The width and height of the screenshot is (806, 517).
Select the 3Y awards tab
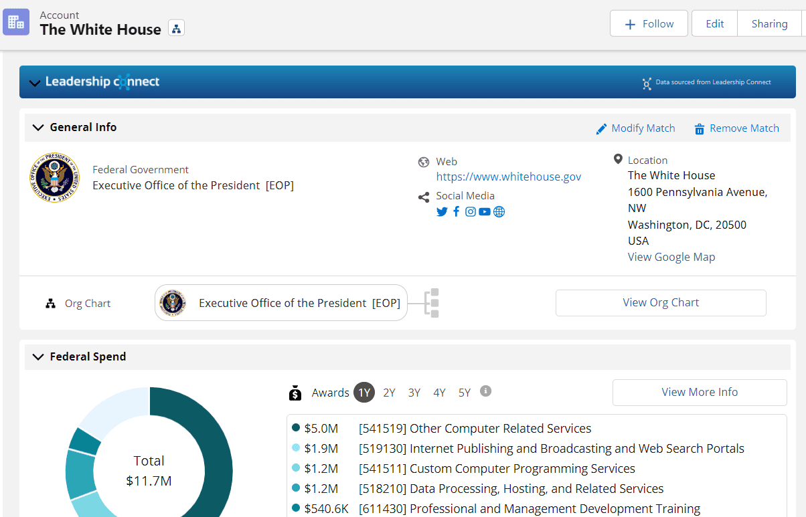click(x=414, y=393)
